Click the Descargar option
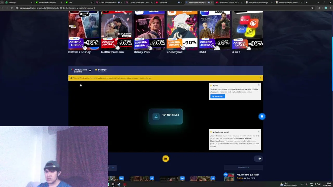This screenshot has height=187, width=333. [x=101, y=70]
